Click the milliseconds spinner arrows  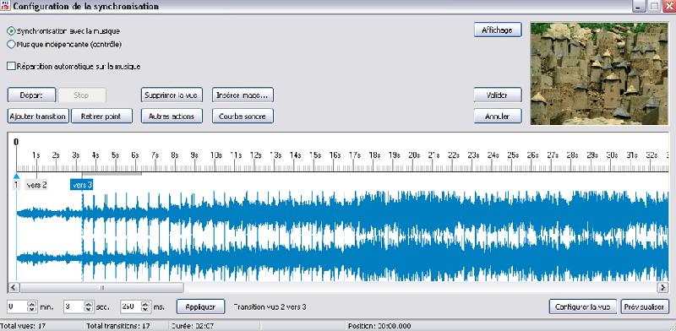point(144,307)
